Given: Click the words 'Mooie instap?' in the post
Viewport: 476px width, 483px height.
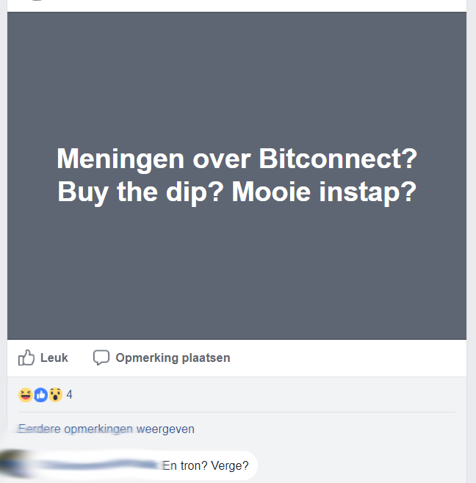Looking at the screenshot, I should 324,192.
